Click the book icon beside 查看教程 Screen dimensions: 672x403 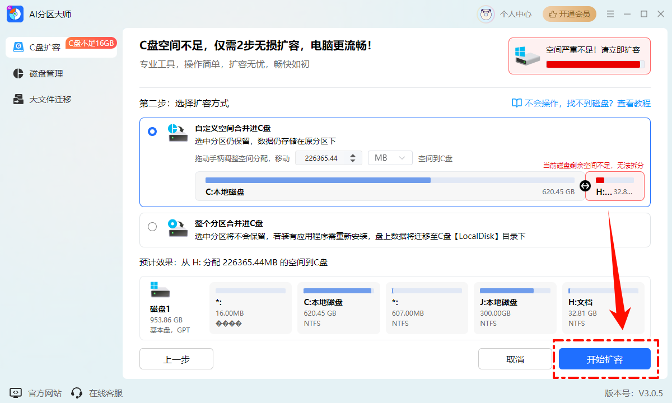tap(516, 104)
